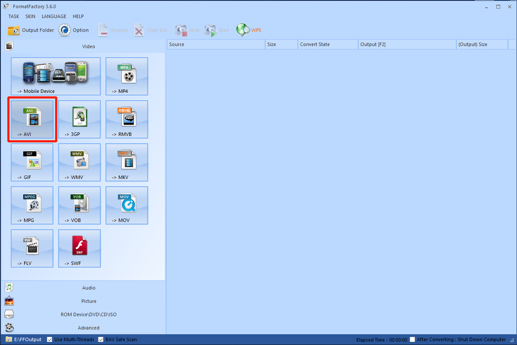The width and height of the screenshot is (517, 345).
Task: Open the Option settings
Action: (74, 30)
